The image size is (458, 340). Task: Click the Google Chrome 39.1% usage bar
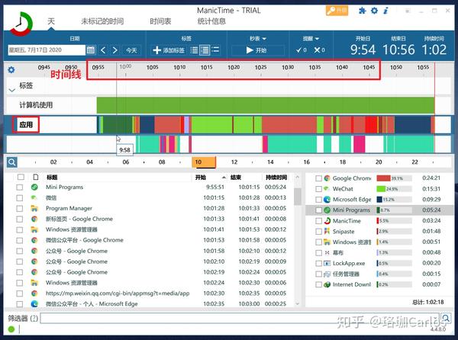pos(394,178)
